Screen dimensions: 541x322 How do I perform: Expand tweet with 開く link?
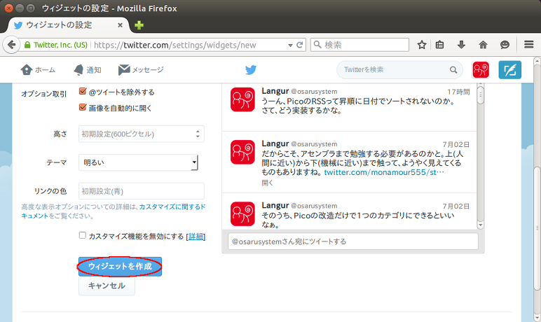coord(268,183)
